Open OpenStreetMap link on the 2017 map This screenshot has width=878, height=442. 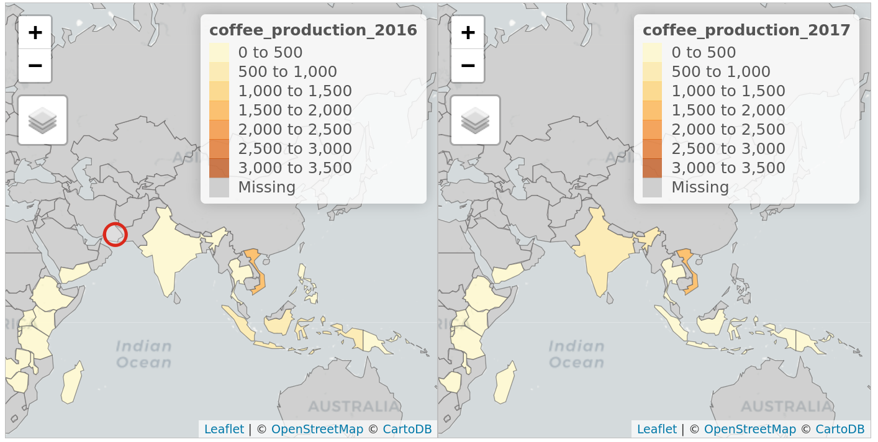[x=750, y=429]
